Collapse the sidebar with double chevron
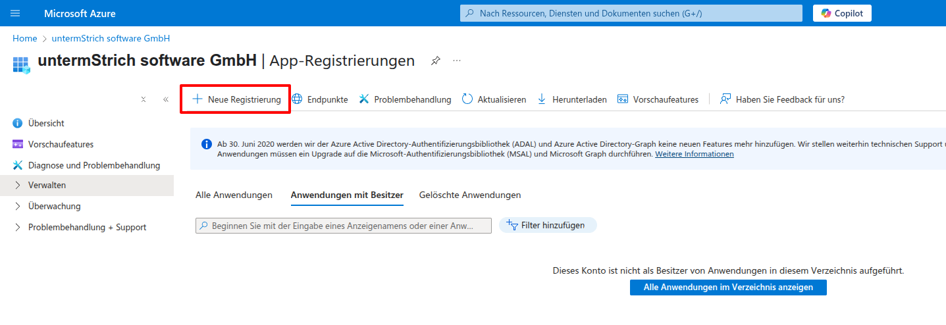Image resolution: width=946 pixels, height=325 pixels. [x=165, y=99]
